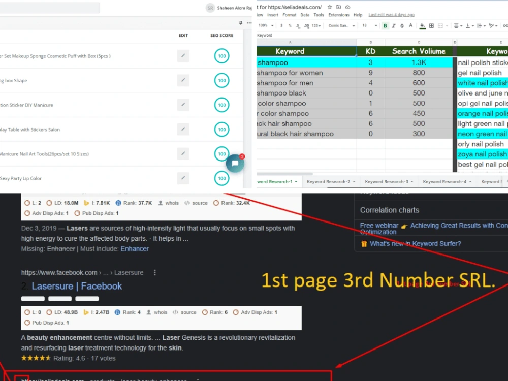Image resolution: width=508 pixels, height=381 pixels.
Task: Edit the Sticker DIY Manicure product
Action: click(x=183, y=105)
